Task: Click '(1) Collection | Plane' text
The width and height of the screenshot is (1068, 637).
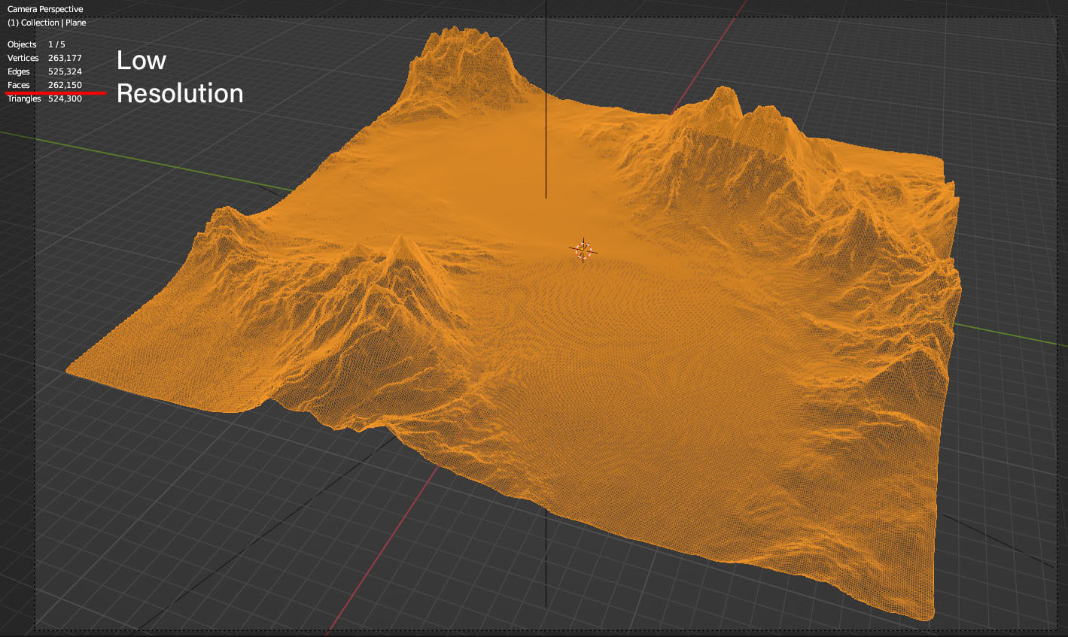Action: point(47,23)
